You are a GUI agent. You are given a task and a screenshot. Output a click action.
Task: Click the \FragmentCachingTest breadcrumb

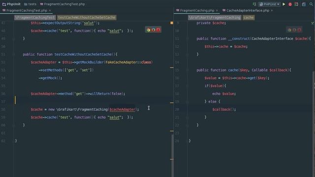point(35,18)
